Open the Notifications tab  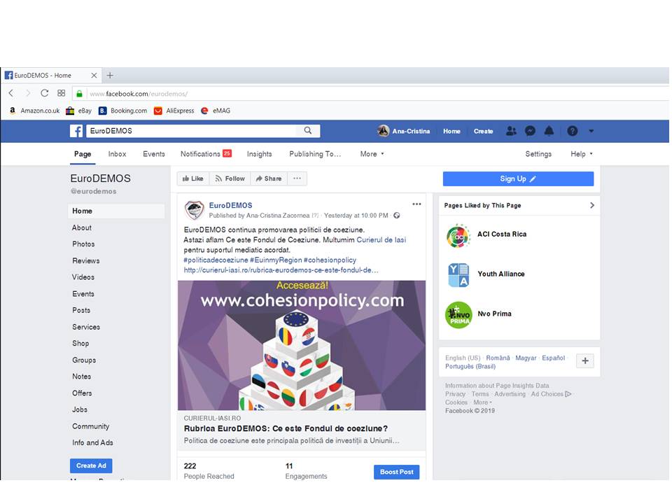pos(206,154)
